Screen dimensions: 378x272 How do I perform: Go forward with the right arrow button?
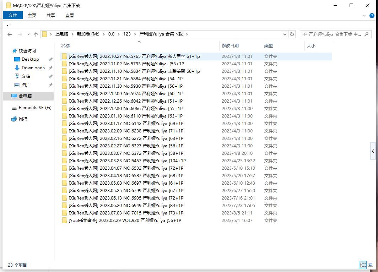(20, 34)
